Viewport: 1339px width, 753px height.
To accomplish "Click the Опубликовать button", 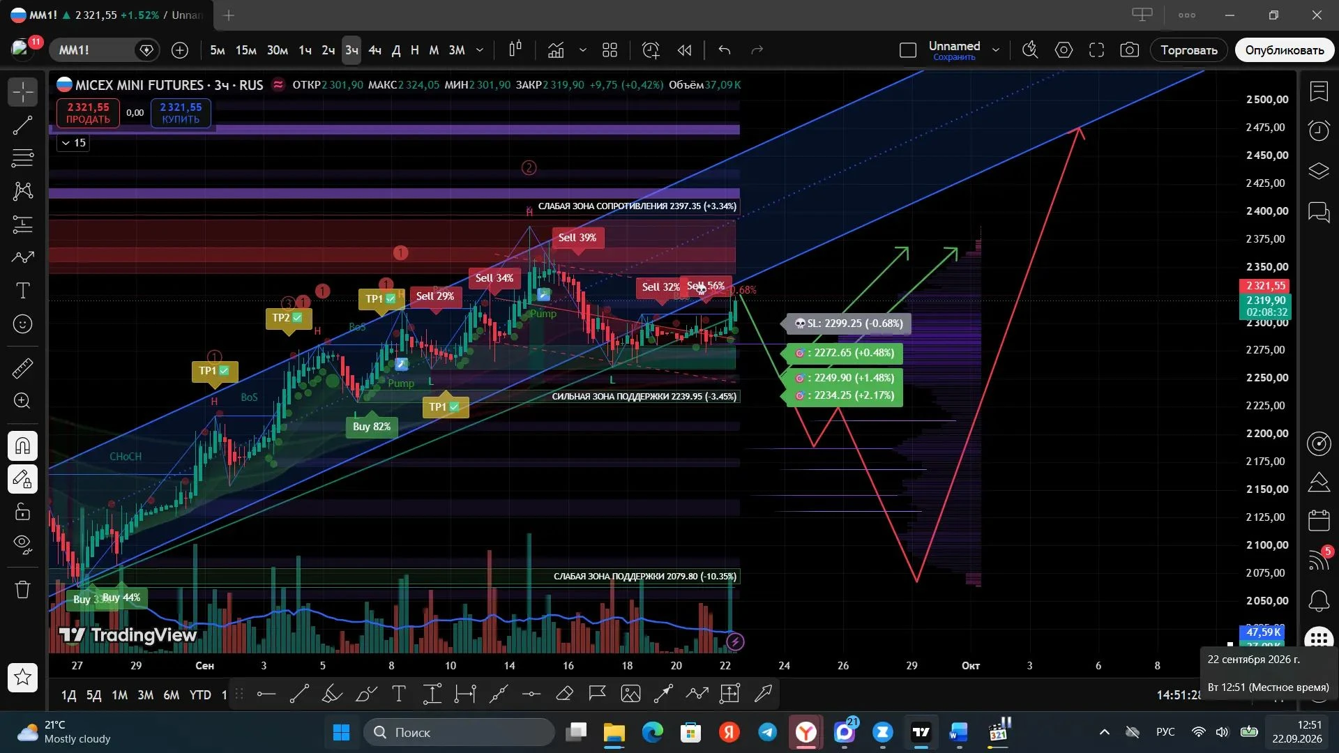I will 1285,50.
